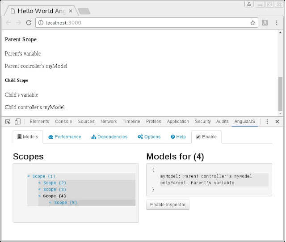286x242 pixels.
Task: Collapse Scope (1) tree arrow
Action: 29,176
